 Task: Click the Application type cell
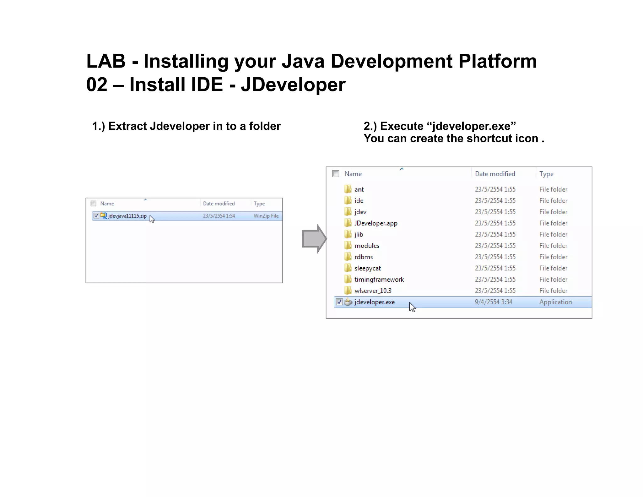click(555, 302)
